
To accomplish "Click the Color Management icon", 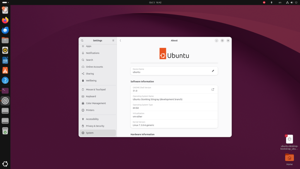I will [x=83, y=103].
